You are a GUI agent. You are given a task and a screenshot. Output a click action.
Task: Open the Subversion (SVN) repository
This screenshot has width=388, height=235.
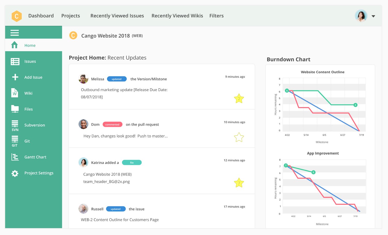click(x=34, y=125)
